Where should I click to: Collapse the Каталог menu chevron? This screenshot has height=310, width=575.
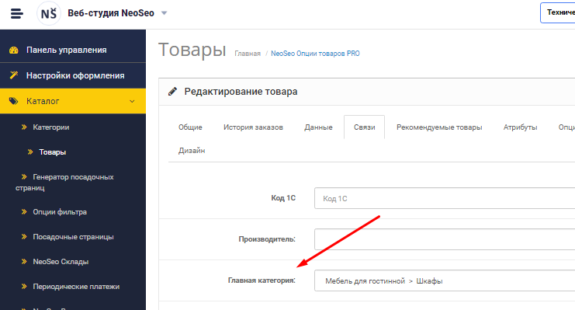point(132,101)
